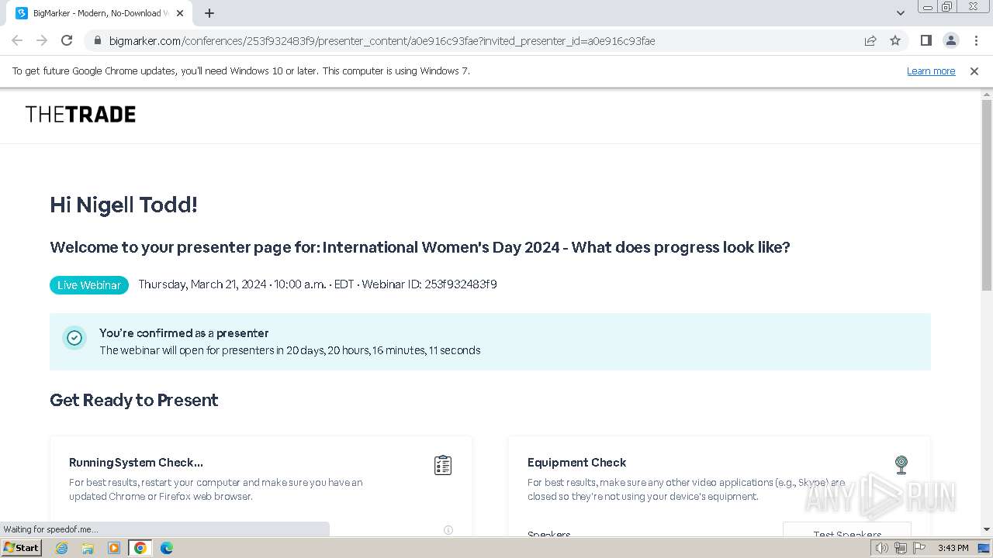Bookmark this tab with the star
Image resolution: width=993 pixels, height=558 pixels.
(x=895, y=40)
